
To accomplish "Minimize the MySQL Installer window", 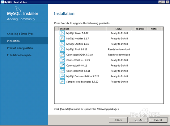I will click(x=160, y=2).
